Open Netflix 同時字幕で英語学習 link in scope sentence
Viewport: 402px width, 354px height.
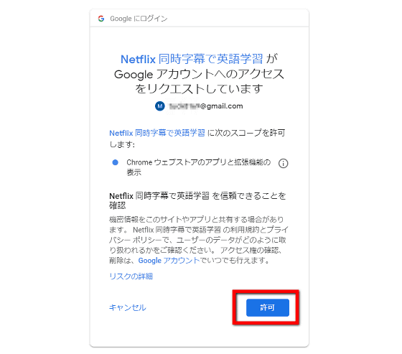click(x=157, y=133)
